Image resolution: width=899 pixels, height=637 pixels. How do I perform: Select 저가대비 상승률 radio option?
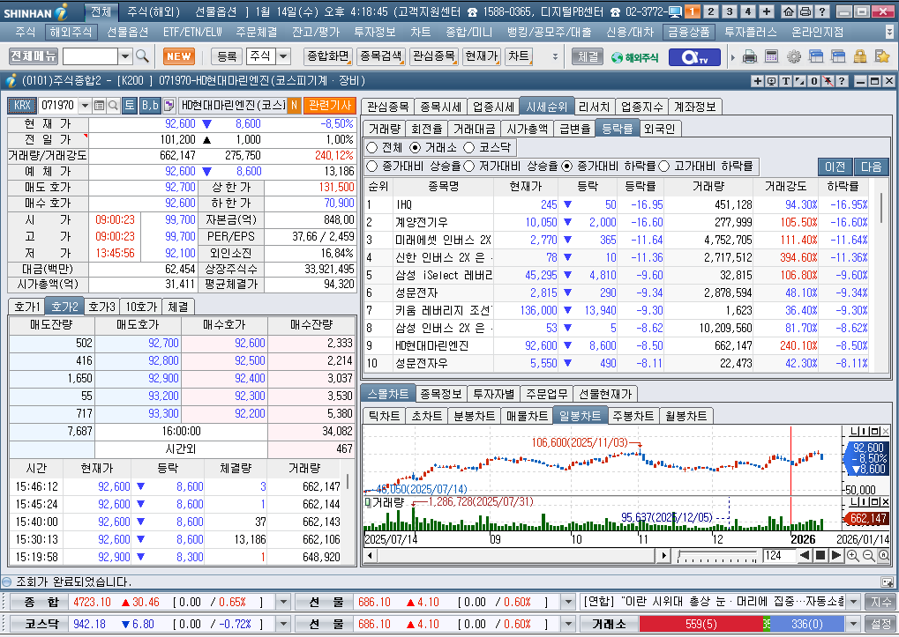tap(469, 166)
